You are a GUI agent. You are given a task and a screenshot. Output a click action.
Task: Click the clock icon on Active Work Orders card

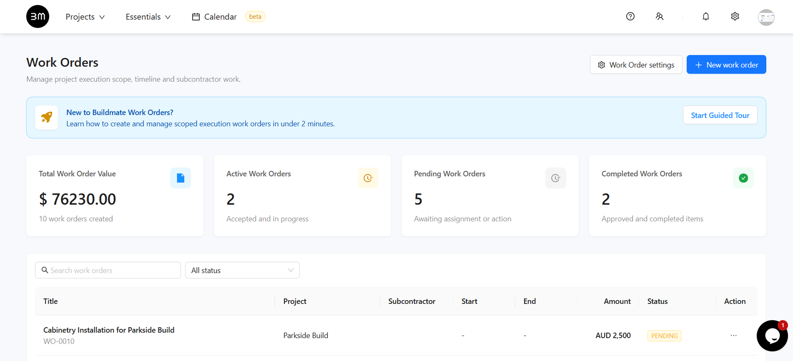(x=368, y=178)
